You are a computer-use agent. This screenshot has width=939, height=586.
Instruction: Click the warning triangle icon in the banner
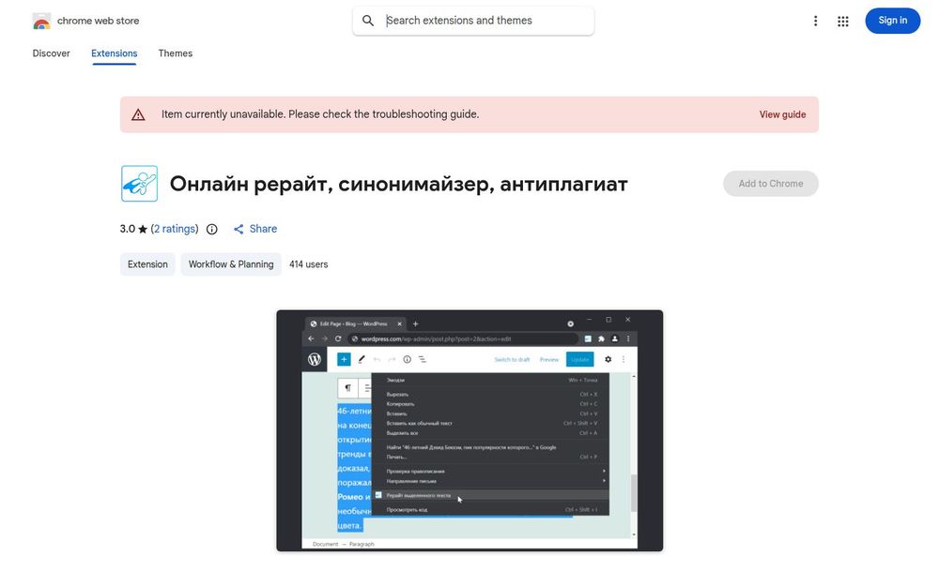tap(138, 114)
